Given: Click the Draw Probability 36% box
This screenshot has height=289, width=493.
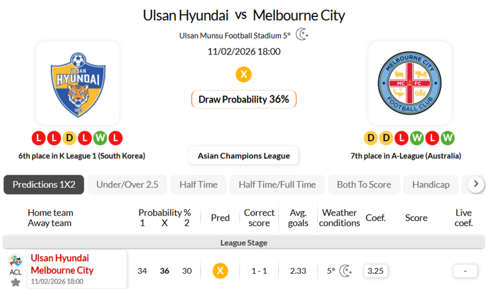Looking at the screenshot, I should [x=244, y=99].
